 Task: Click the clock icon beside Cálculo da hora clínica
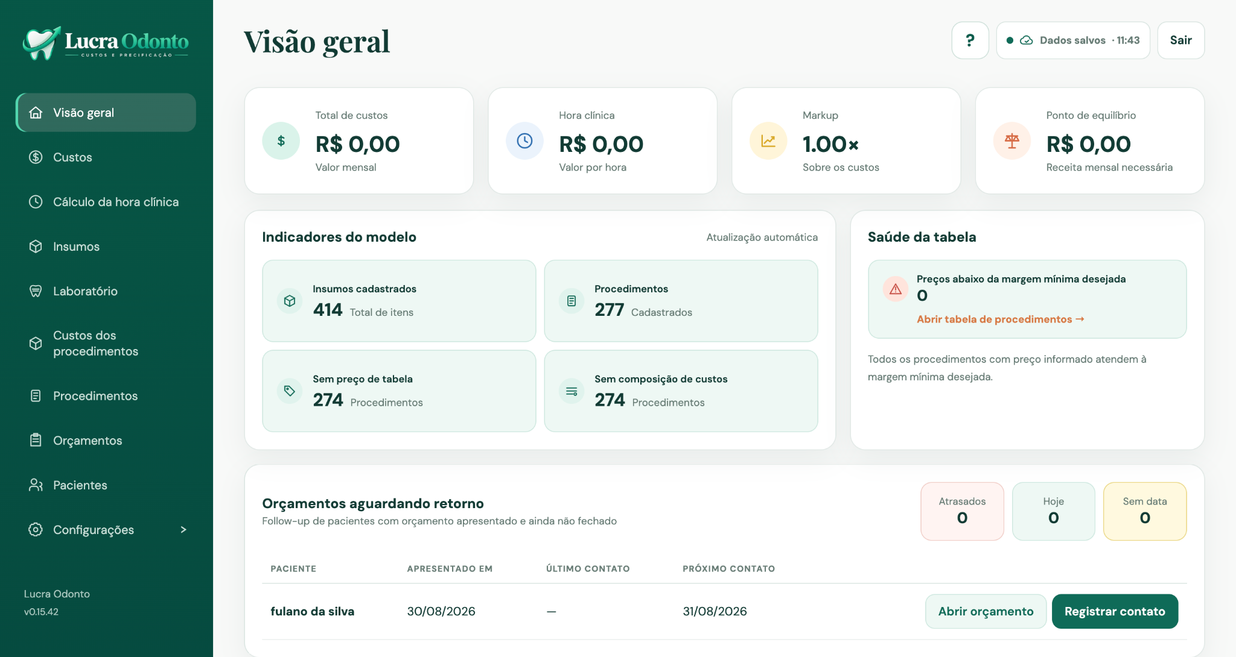coord(36,202)
